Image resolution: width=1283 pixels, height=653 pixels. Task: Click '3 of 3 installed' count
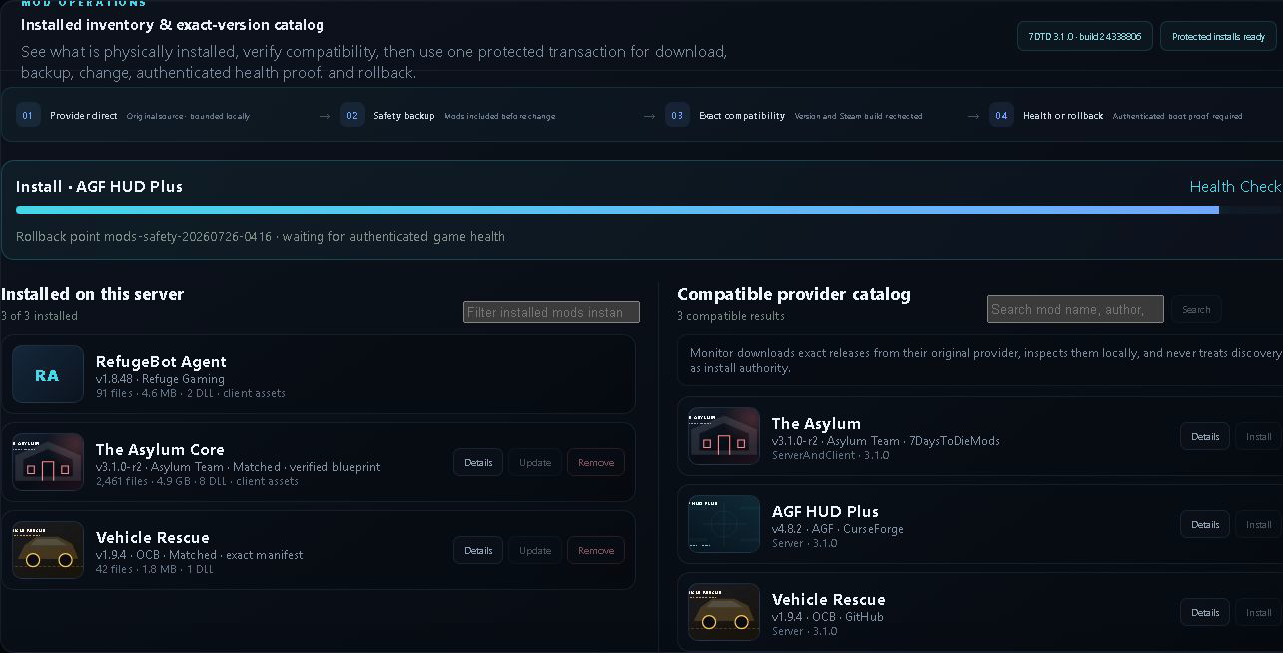pyautogui.click(x=39, y=315)
